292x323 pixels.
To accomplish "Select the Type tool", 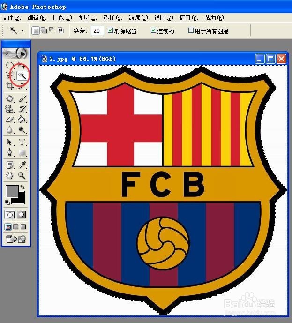I will click(22, 142).
